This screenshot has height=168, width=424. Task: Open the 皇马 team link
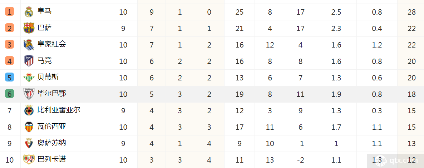[x=45, y=12]
